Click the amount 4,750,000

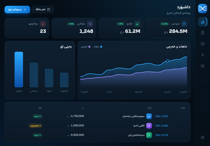pos(77,116)
